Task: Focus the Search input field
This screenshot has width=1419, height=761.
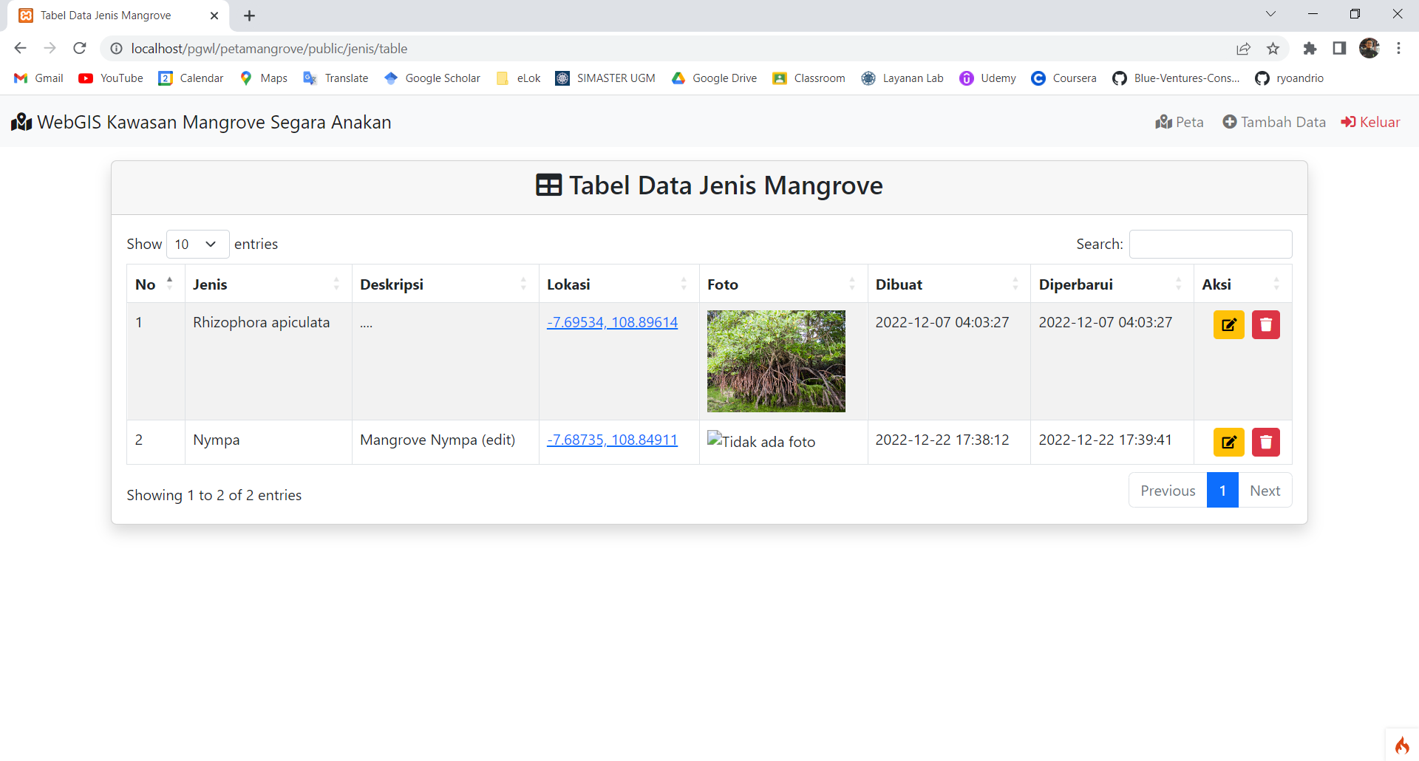Action: pos(1211,245)
